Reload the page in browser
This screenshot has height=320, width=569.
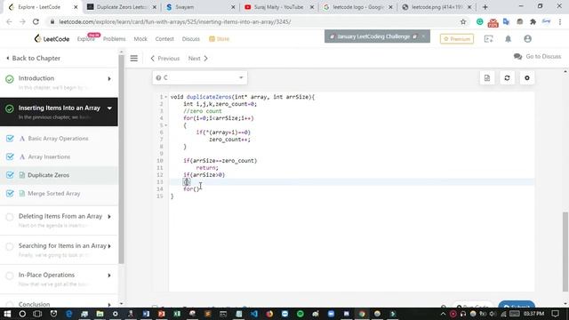tap(36, 21)
